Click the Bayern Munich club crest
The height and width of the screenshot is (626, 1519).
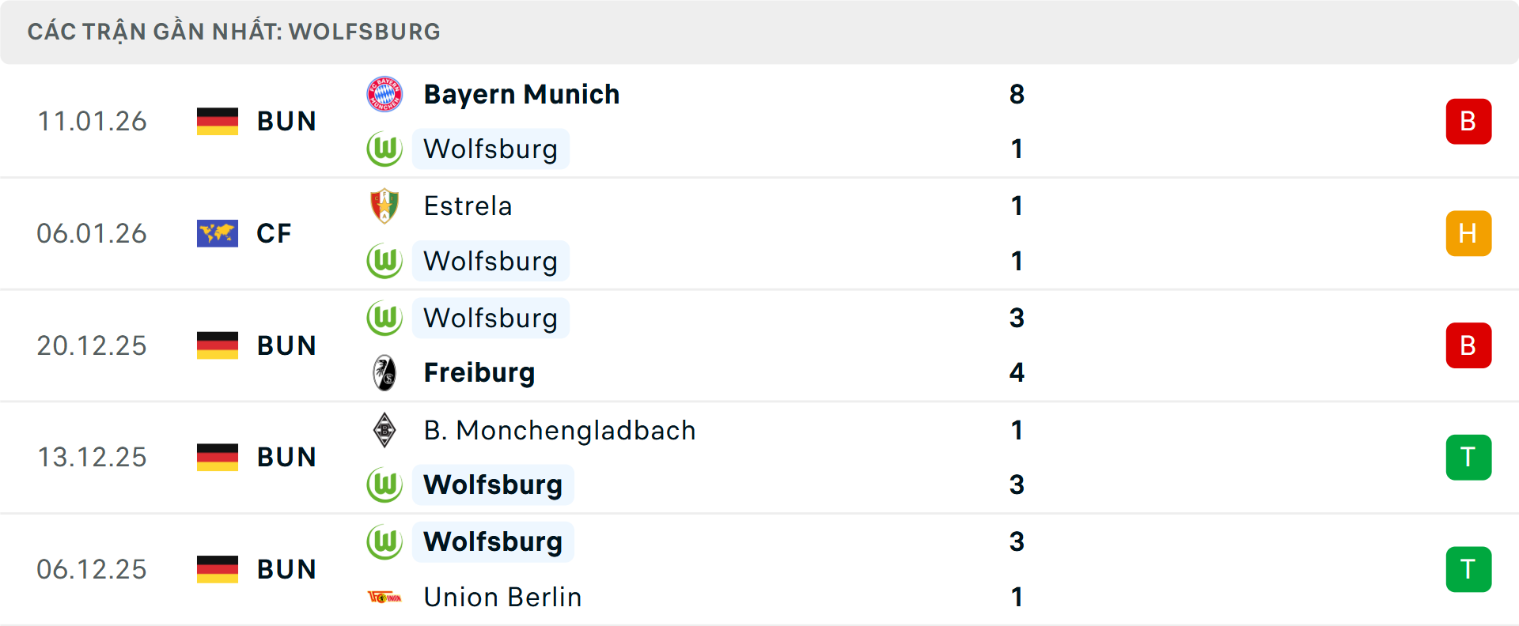(x=384, y=94)
